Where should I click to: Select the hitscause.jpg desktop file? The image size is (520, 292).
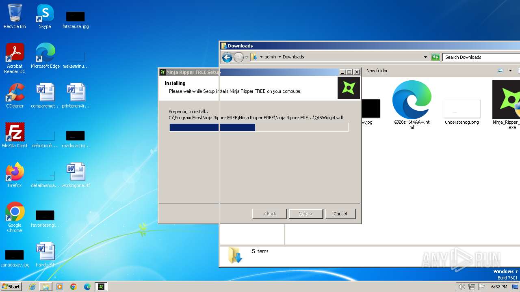click(x=76, y=19)
